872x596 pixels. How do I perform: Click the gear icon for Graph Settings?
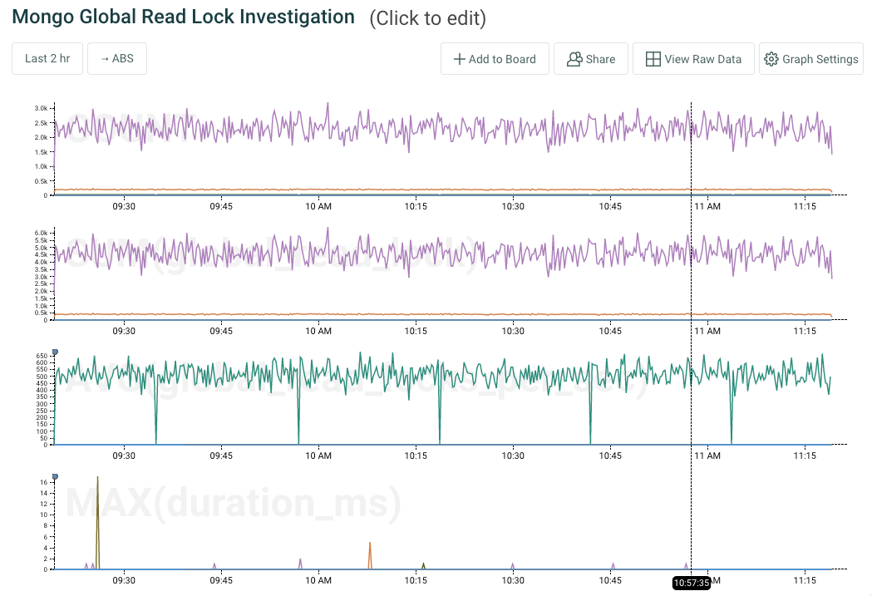pyautogui.click(x=771, y=59)
